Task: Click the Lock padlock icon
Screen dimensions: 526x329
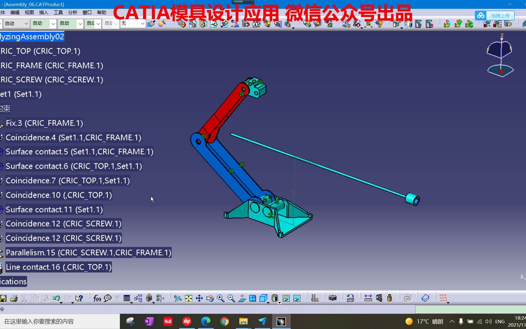Action: 149,298
